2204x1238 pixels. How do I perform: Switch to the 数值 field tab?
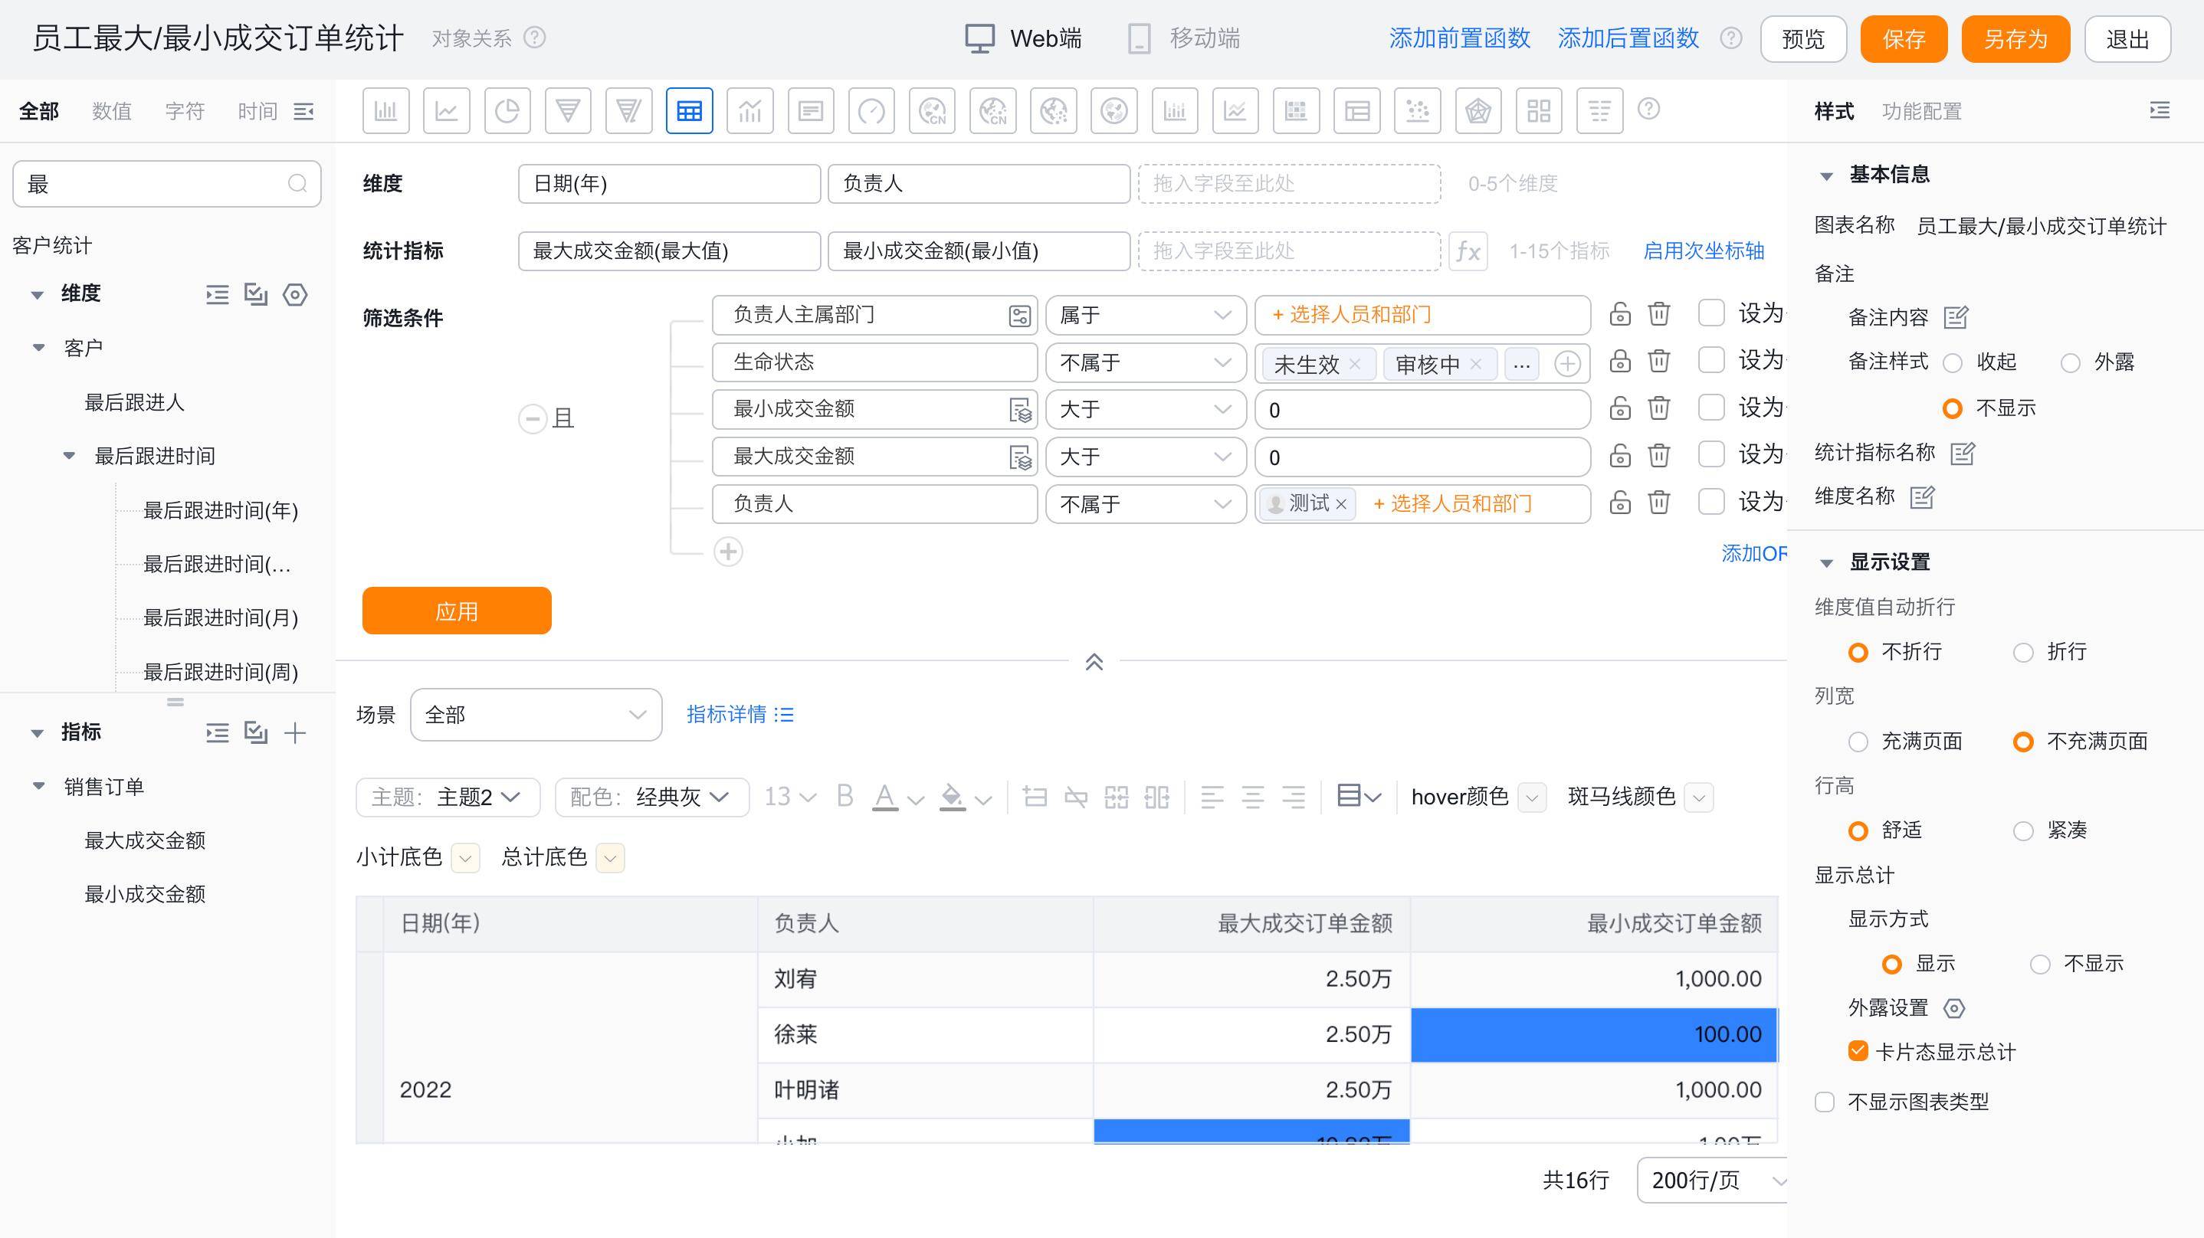pos(111,111)
